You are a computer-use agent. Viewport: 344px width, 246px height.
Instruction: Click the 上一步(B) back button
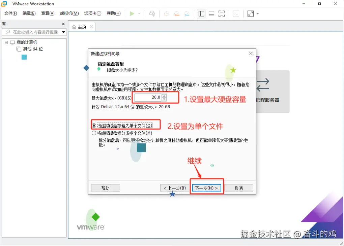pyautogui.click(x=175, y=188)
